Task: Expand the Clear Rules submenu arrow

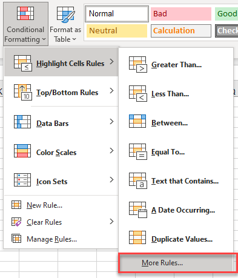Action: [111, 222]
